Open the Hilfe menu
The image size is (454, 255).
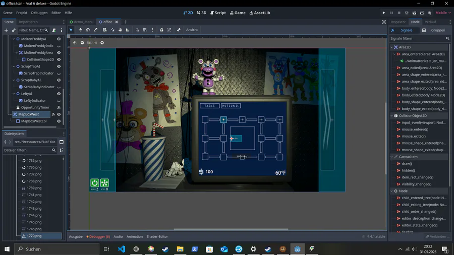click(68, 13)
